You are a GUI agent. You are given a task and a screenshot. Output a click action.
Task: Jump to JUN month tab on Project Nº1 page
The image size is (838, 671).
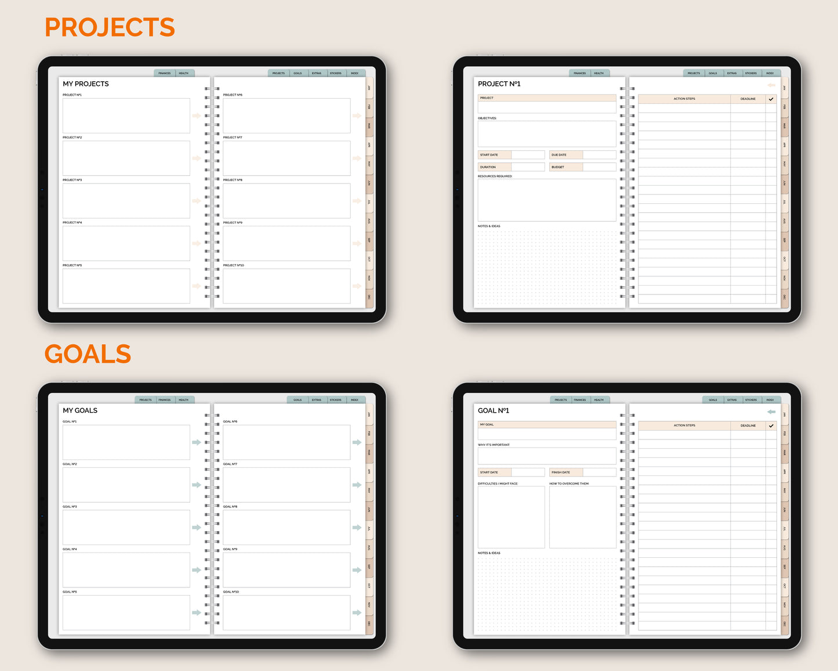click(x=785, y=183)
